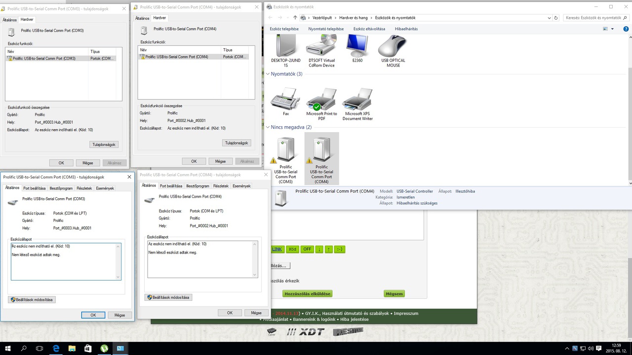Select COM3 row in top-left device functions list

point(61,58)
